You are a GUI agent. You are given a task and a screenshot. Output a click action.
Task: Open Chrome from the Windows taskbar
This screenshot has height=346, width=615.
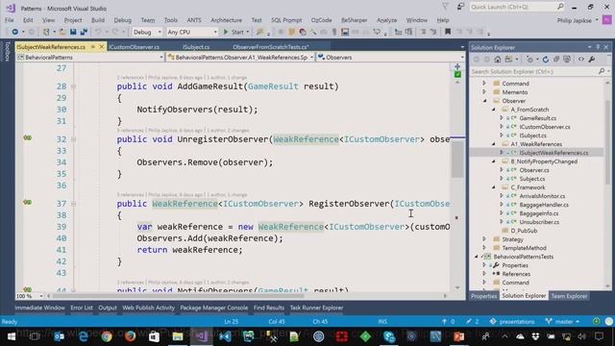point(107,336)
